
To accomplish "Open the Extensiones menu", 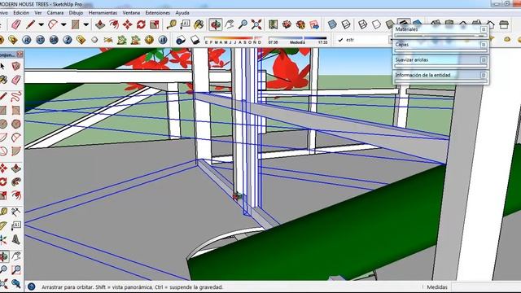I will [157, 13].
